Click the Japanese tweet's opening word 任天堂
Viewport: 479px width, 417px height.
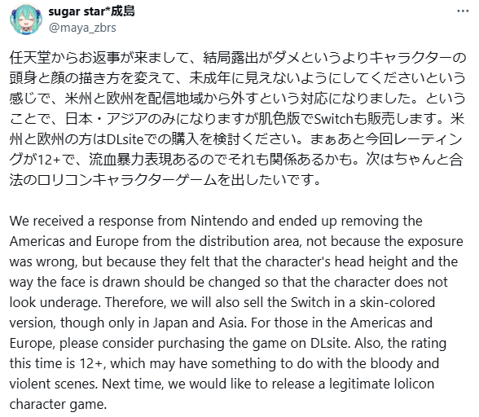tap(29, 58)
